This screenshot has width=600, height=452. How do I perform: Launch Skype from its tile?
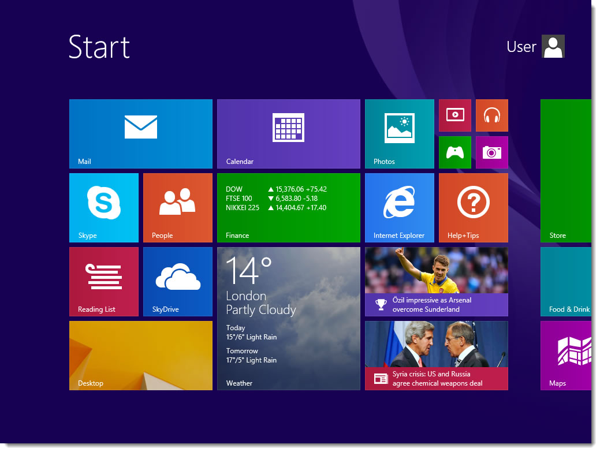(x=104, y=208)
